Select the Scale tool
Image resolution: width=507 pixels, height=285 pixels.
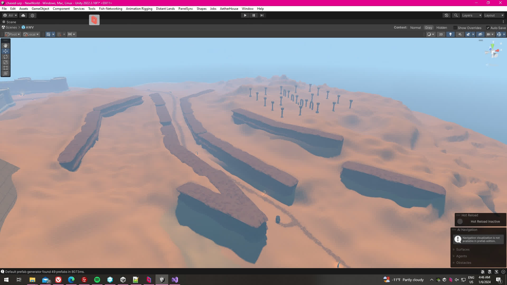[6, 62]
